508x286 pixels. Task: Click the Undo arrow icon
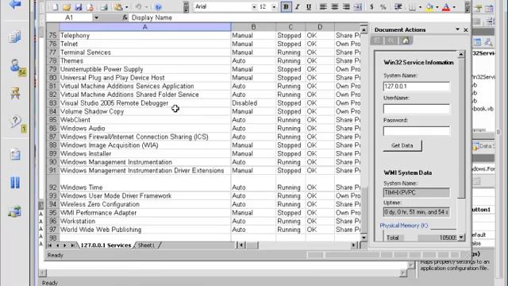(x=139, y=7)
